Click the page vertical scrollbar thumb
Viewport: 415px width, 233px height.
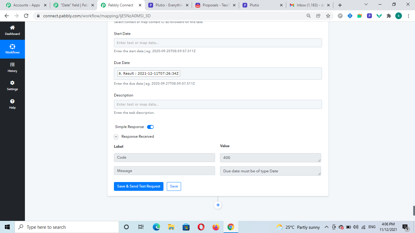coord(413,211)
